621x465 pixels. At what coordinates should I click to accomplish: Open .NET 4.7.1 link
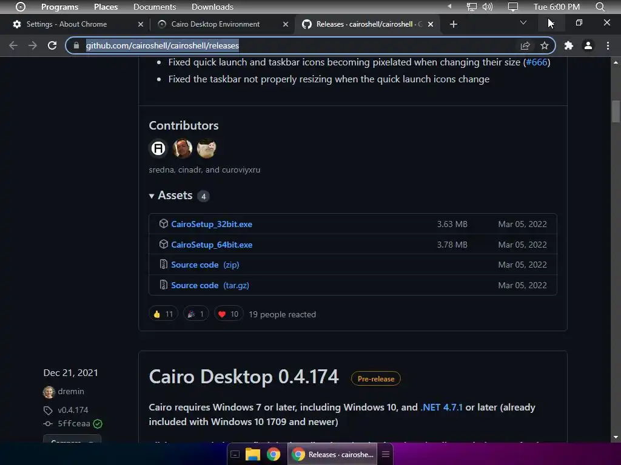click(441, 407)
